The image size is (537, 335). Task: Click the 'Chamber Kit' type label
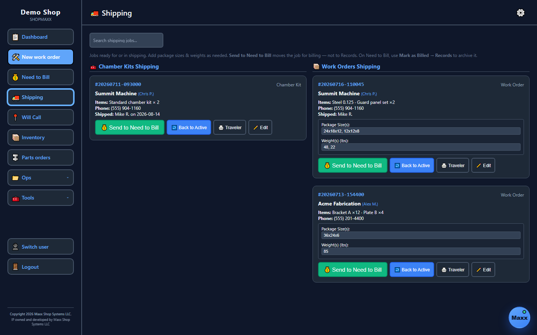coord(289,85)
